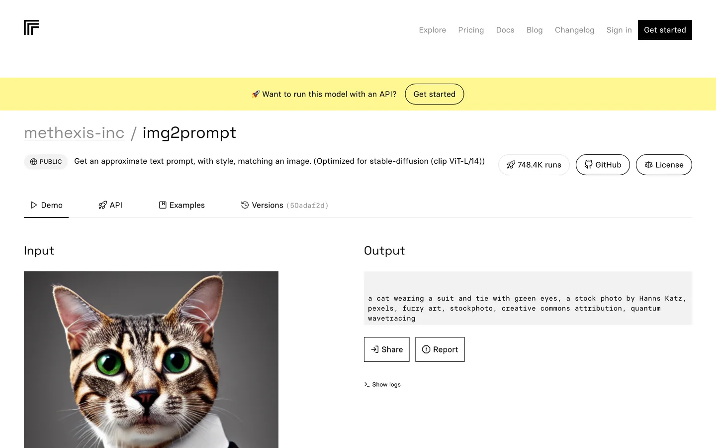Visit the Blog link

pos(535,30)
